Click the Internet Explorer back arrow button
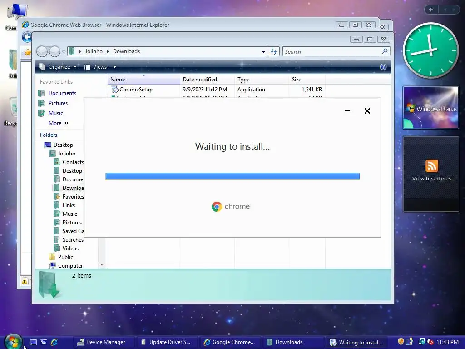 (x=27, y=37)
